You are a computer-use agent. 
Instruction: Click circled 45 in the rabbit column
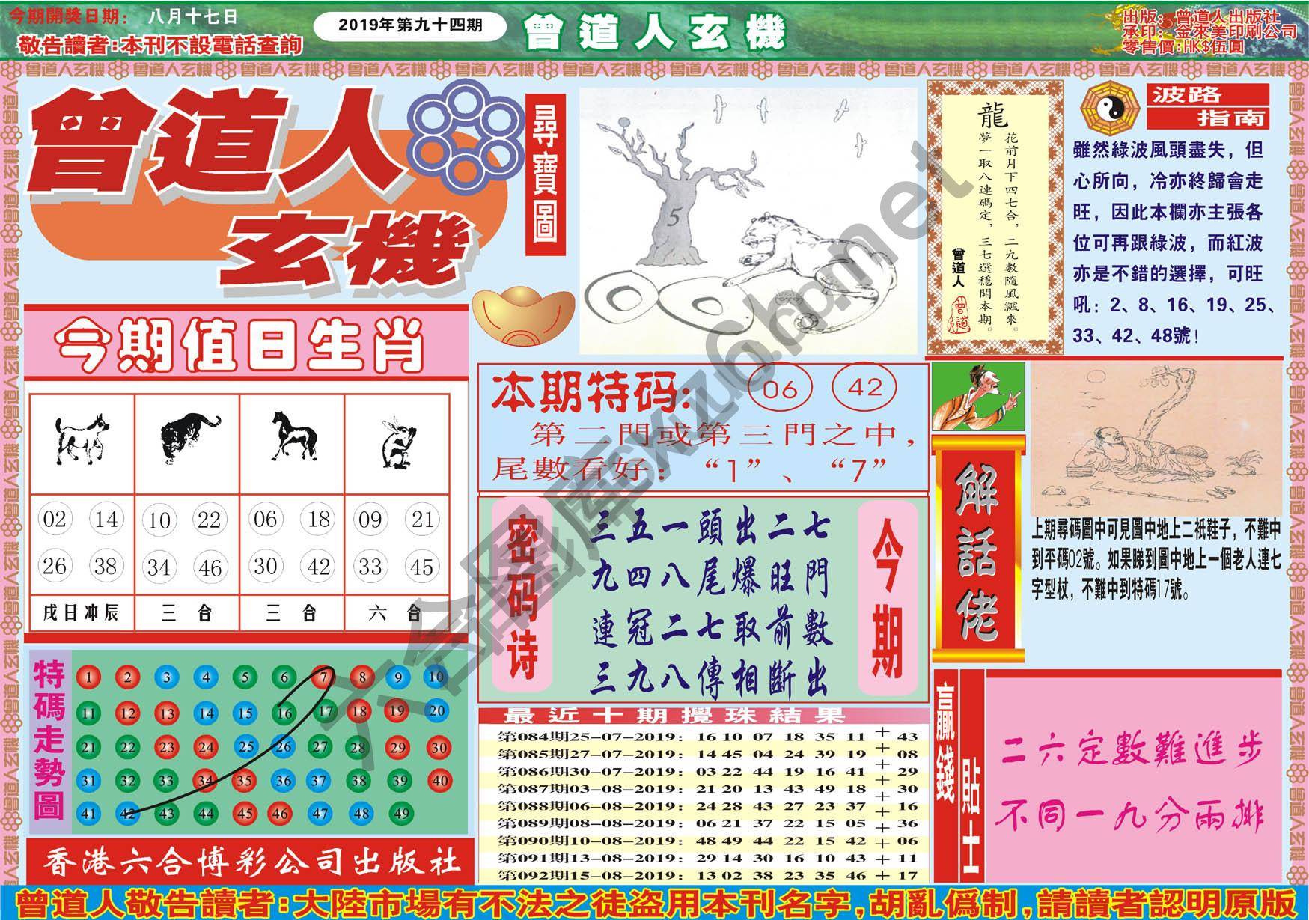pos(422,566)
